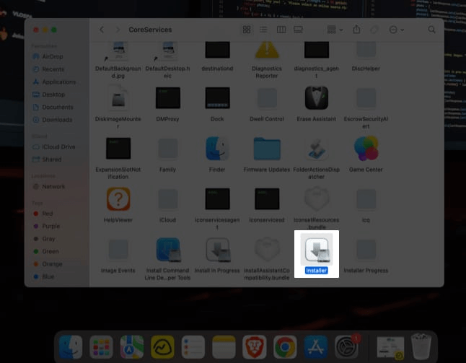Select the Diagnostics Reporter icon
Viewport: 466px width, 363px height.
267,50
